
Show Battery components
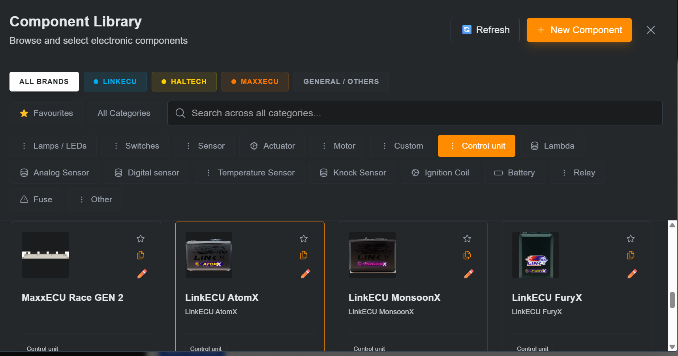[x=514, y=173]
